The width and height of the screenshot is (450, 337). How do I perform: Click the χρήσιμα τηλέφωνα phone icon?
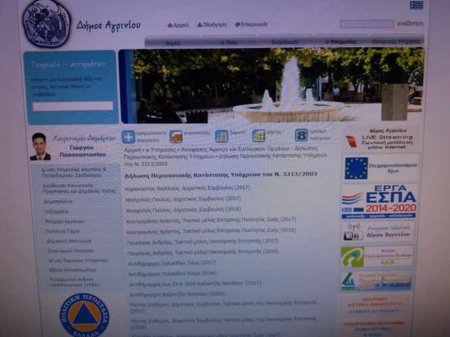coord(301,135)
